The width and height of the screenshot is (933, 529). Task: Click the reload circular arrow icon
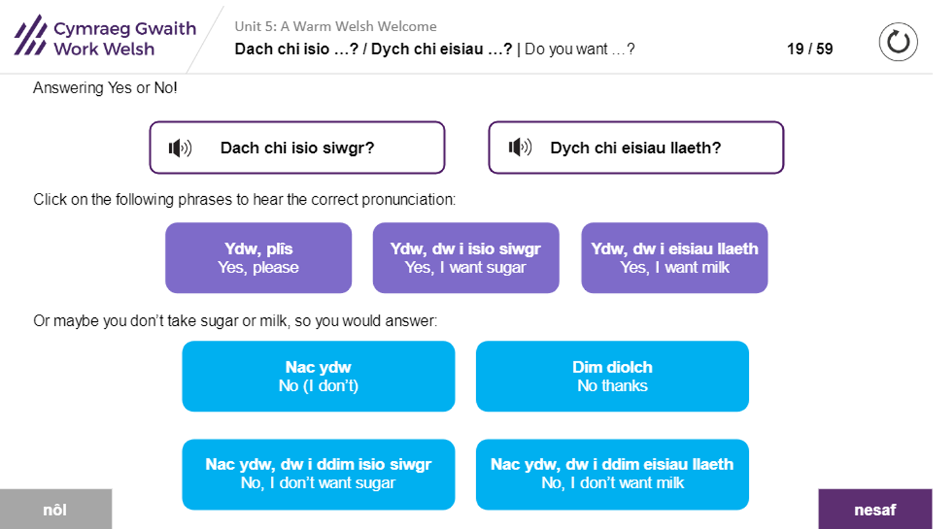tap(898, 42)
